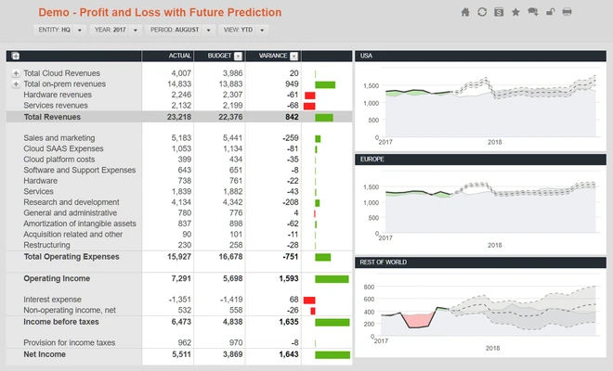Expand the Total Cloud Revenues row

16,73
